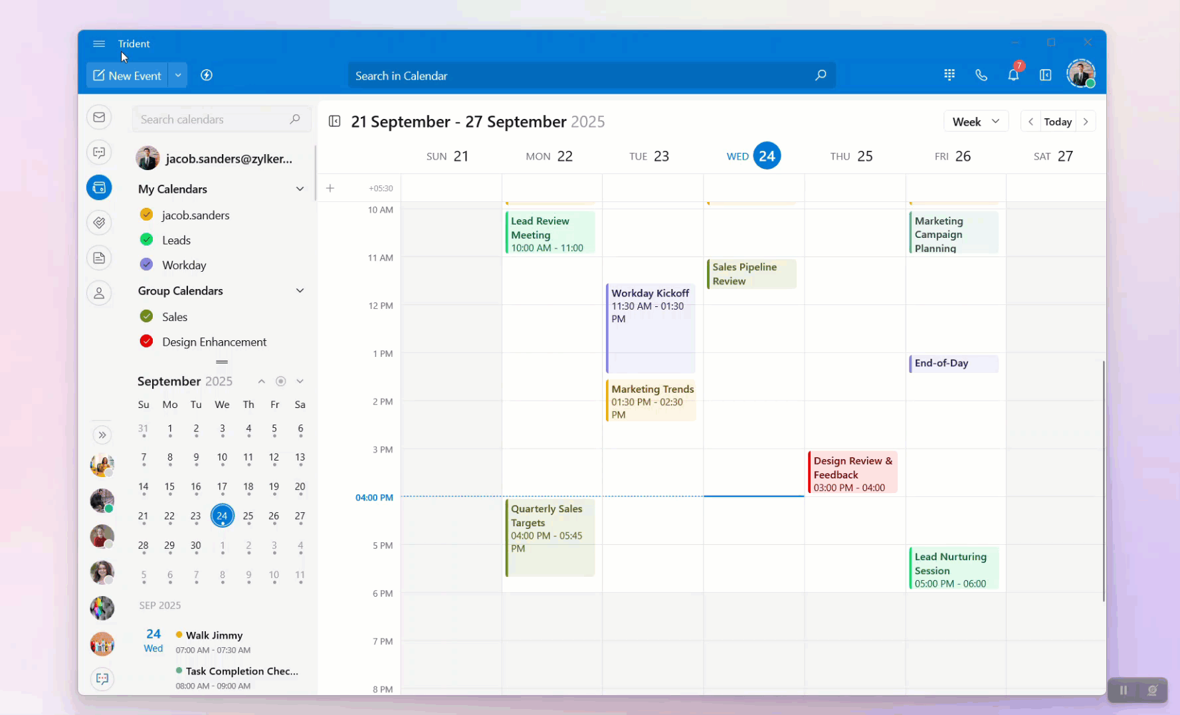Open the Design Review & Feedback event

[853, 472]
